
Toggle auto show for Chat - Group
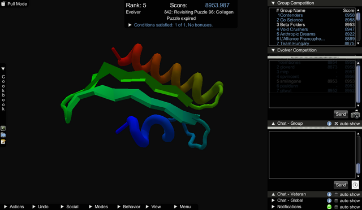point(336,124)
